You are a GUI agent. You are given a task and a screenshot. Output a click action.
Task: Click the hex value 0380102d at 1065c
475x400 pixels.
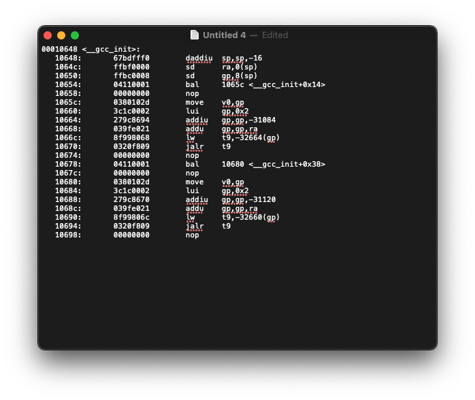tap(131, 102)
